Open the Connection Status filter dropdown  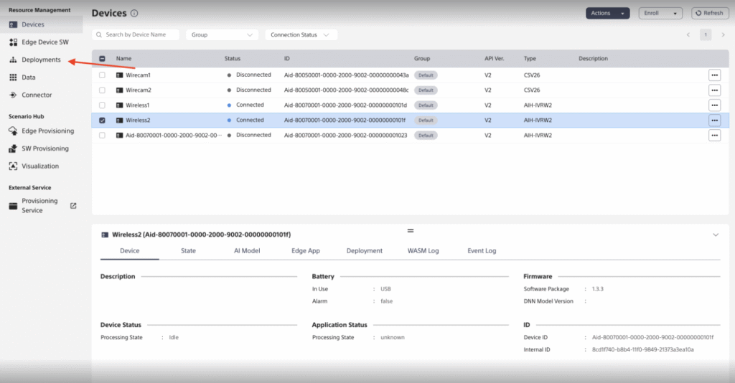click(x=301, y=34)
